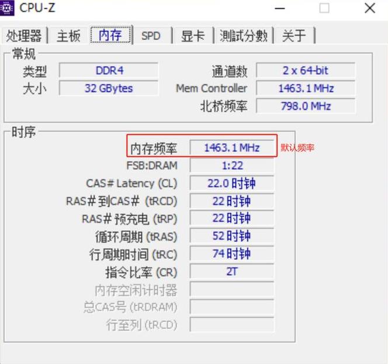Viewport: 388px width, 364px height.
Task: Click the 指令比率 (CR) label
Action: pyautogui.click(x=141, y=272)
